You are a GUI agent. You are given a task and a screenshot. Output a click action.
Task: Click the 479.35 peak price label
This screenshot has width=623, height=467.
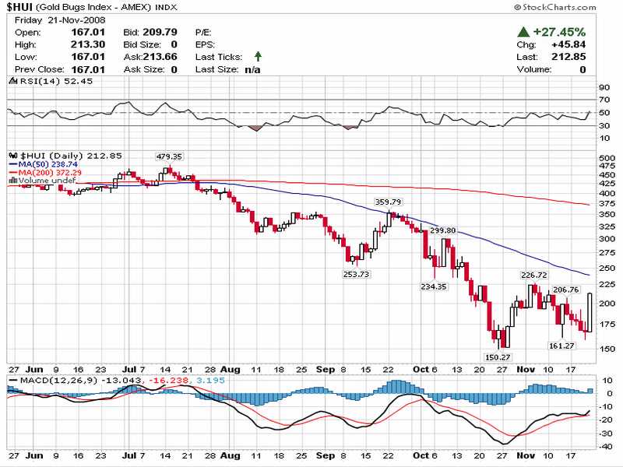click(x=169, y=157)
